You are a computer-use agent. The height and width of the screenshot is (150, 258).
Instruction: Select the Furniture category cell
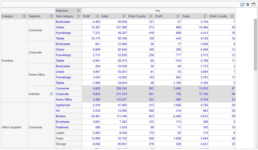15,61
